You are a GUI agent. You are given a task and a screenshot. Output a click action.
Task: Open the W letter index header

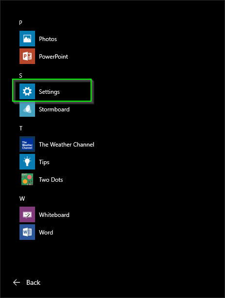(x=22, y=199)
